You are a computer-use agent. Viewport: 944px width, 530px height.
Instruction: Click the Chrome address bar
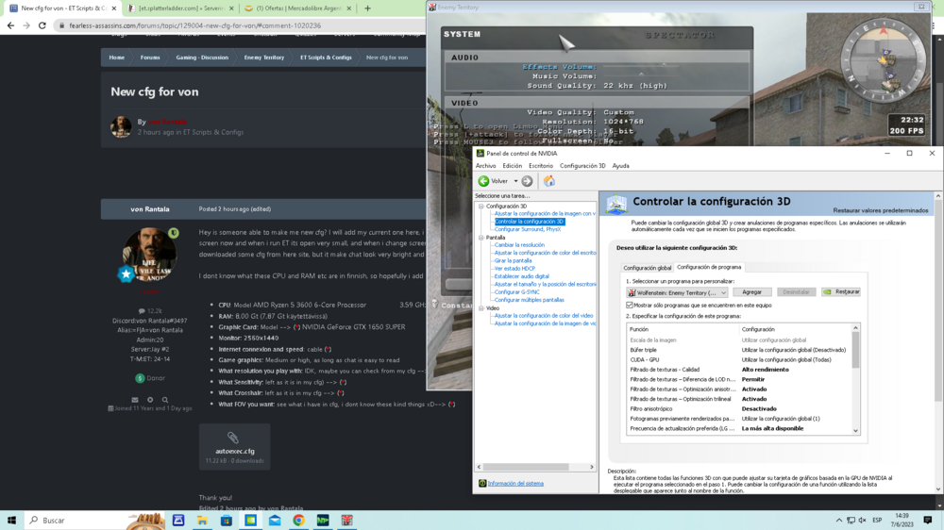point(241,25)
